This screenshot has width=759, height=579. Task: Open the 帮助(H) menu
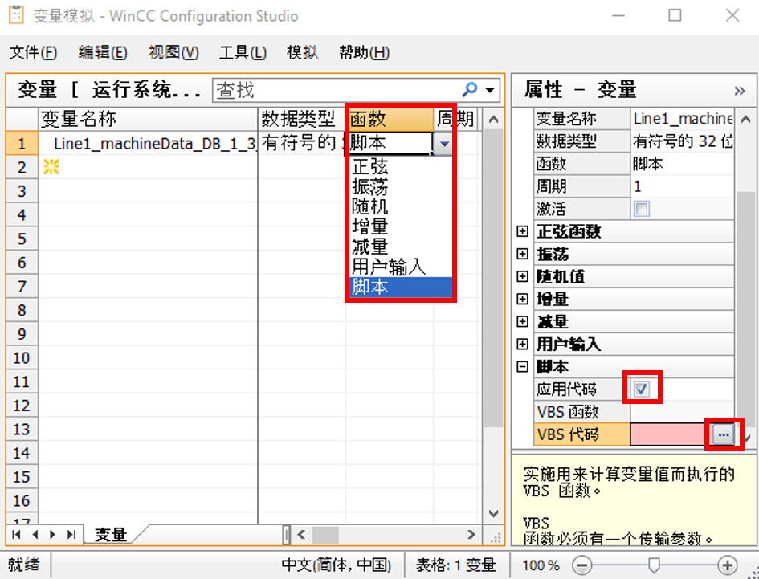[x=364, y=52]
